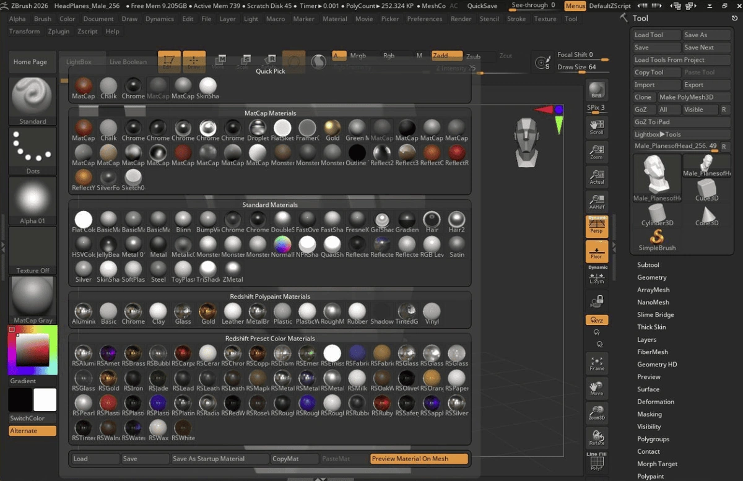Click the Load Tool button
Viewport: 743px width, 481px height.
(x=656, y=35)
